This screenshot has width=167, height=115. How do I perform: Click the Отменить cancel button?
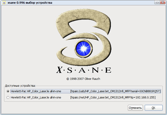click(135, 108)
